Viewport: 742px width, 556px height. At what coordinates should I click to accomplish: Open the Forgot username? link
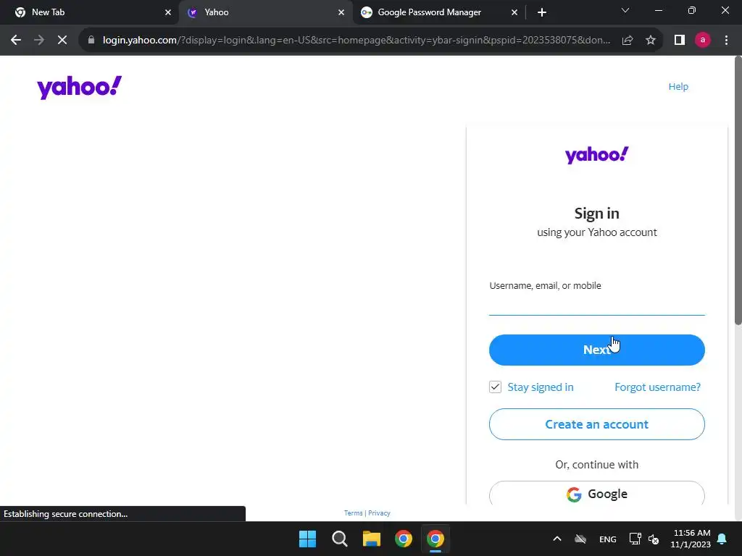(657, 387)
